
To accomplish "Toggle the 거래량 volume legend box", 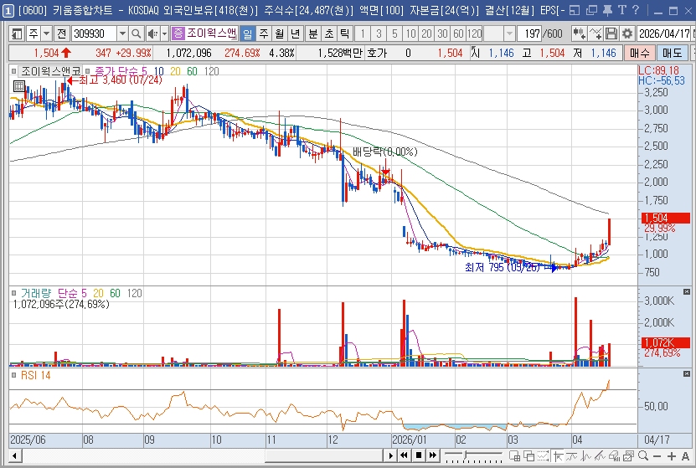I will (x=13, y=293).
